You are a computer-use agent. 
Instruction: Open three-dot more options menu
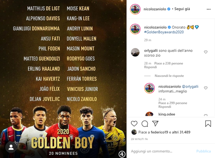tap(208, 9)
